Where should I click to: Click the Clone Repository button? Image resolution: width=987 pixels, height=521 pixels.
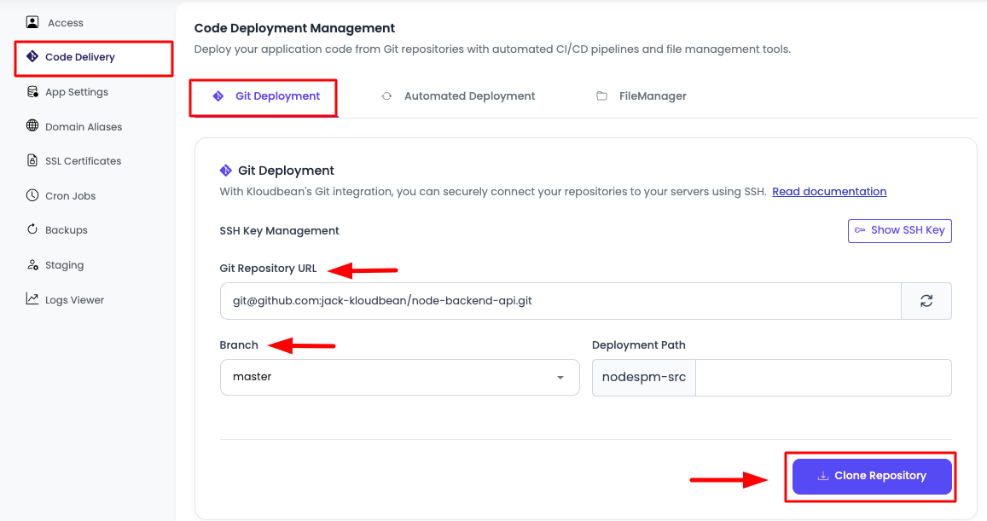pyautogui.click(x=871, y=476)
